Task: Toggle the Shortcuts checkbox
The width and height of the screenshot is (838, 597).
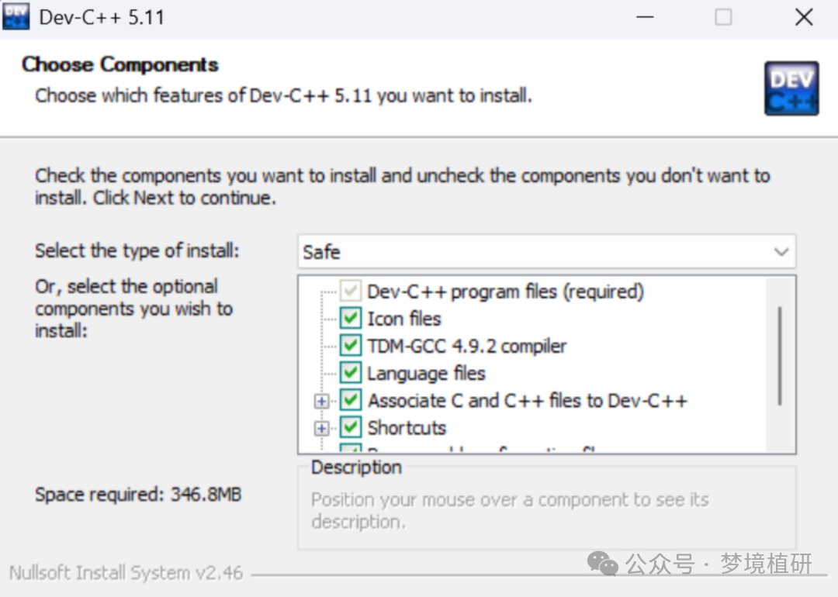Action: point(351,427)
